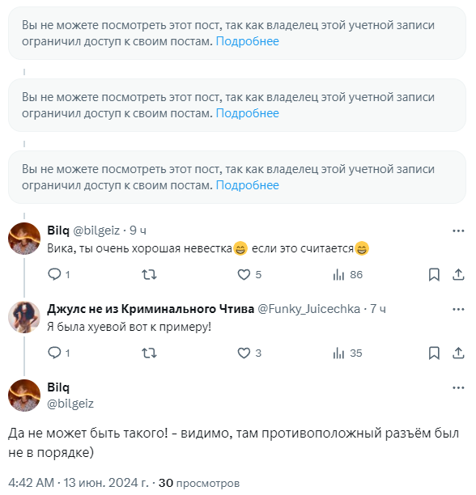
Task: Repost the Funky_Juicechka post
Action: [x=149, y=353]
